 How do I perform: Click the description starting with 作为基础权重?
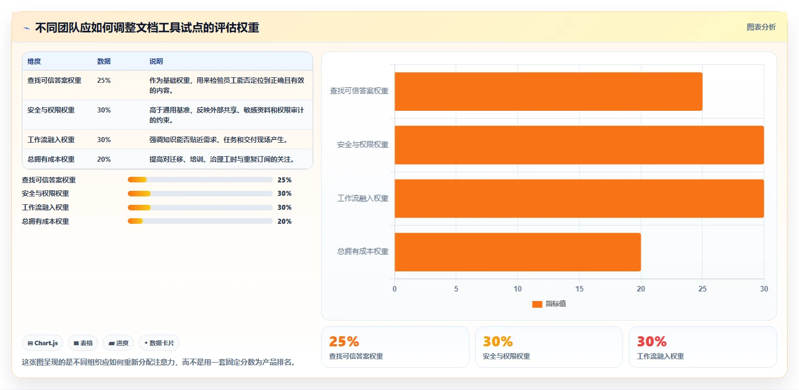(227, 86)
